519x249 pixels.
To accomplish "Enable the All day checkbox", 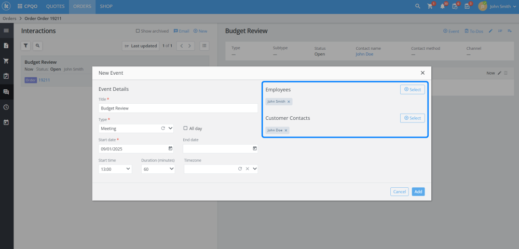I will pos(185,128).
